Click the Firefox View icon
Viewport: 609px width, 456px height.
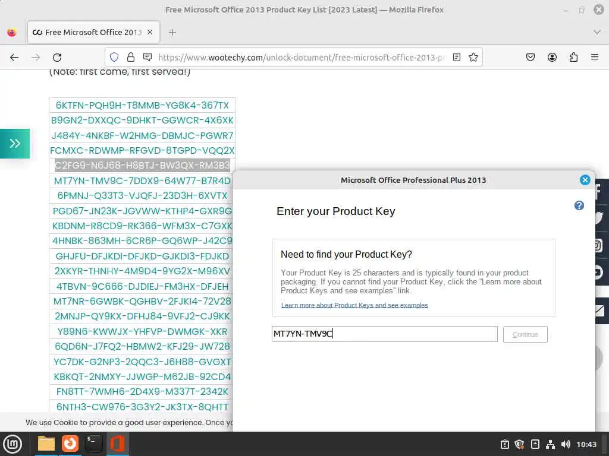(12, 33)
